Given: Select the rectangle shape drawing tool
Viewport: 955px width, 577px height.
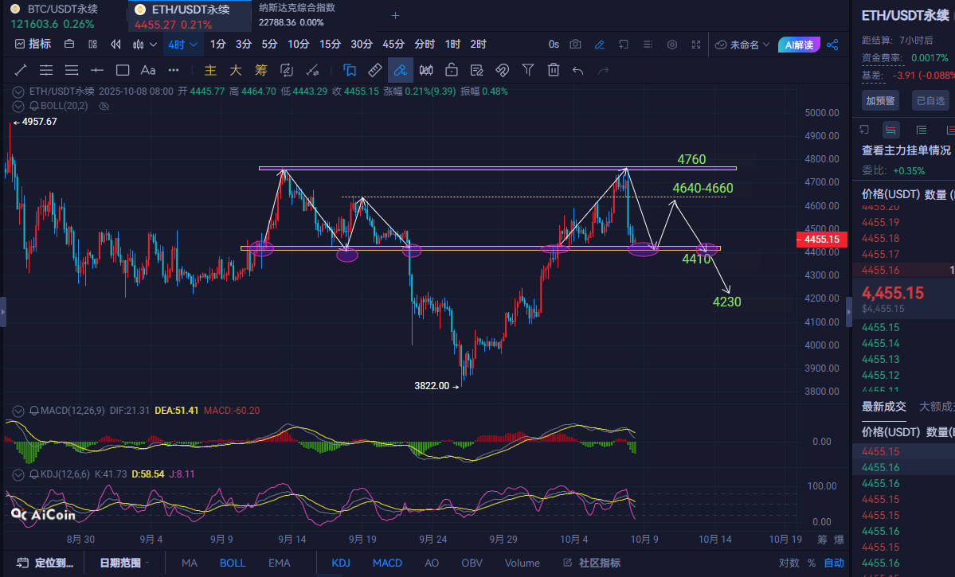Looking at the screenshot, I should point(123,70).
